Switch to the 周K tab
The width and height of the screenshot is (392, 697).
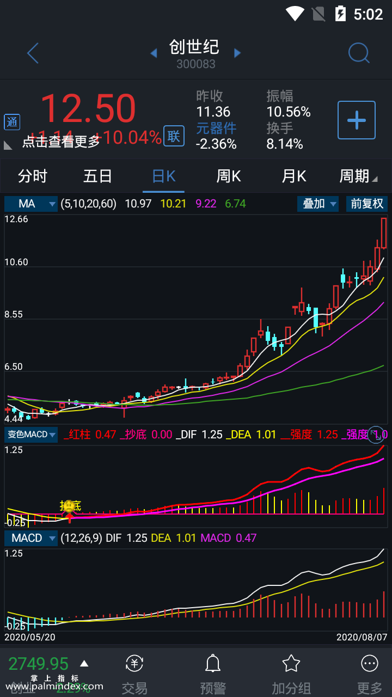(229, 176)
